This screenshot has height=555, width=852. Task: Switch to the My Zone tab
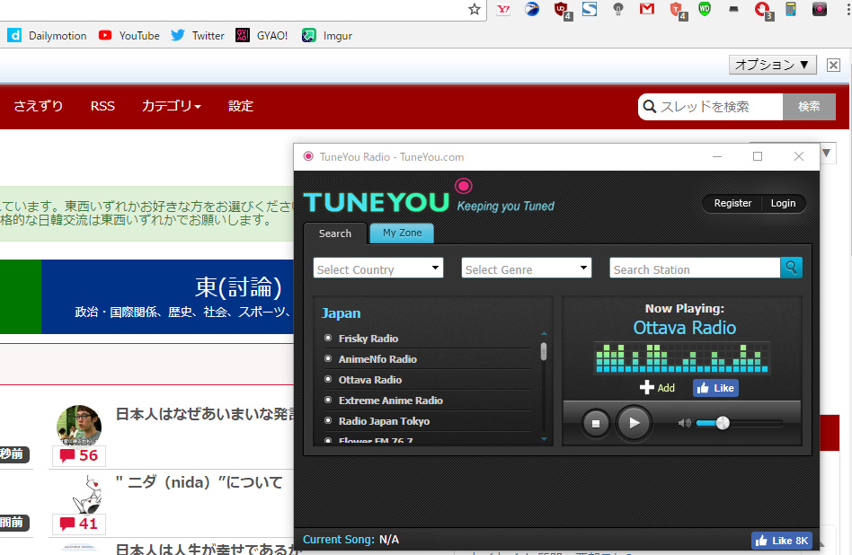(402, 233)
